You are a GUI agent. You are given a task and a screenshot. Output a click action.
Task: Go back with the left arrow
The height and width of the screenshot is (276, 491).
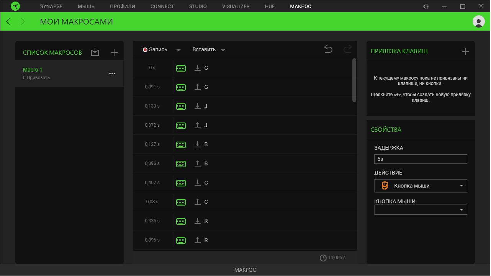8,22
